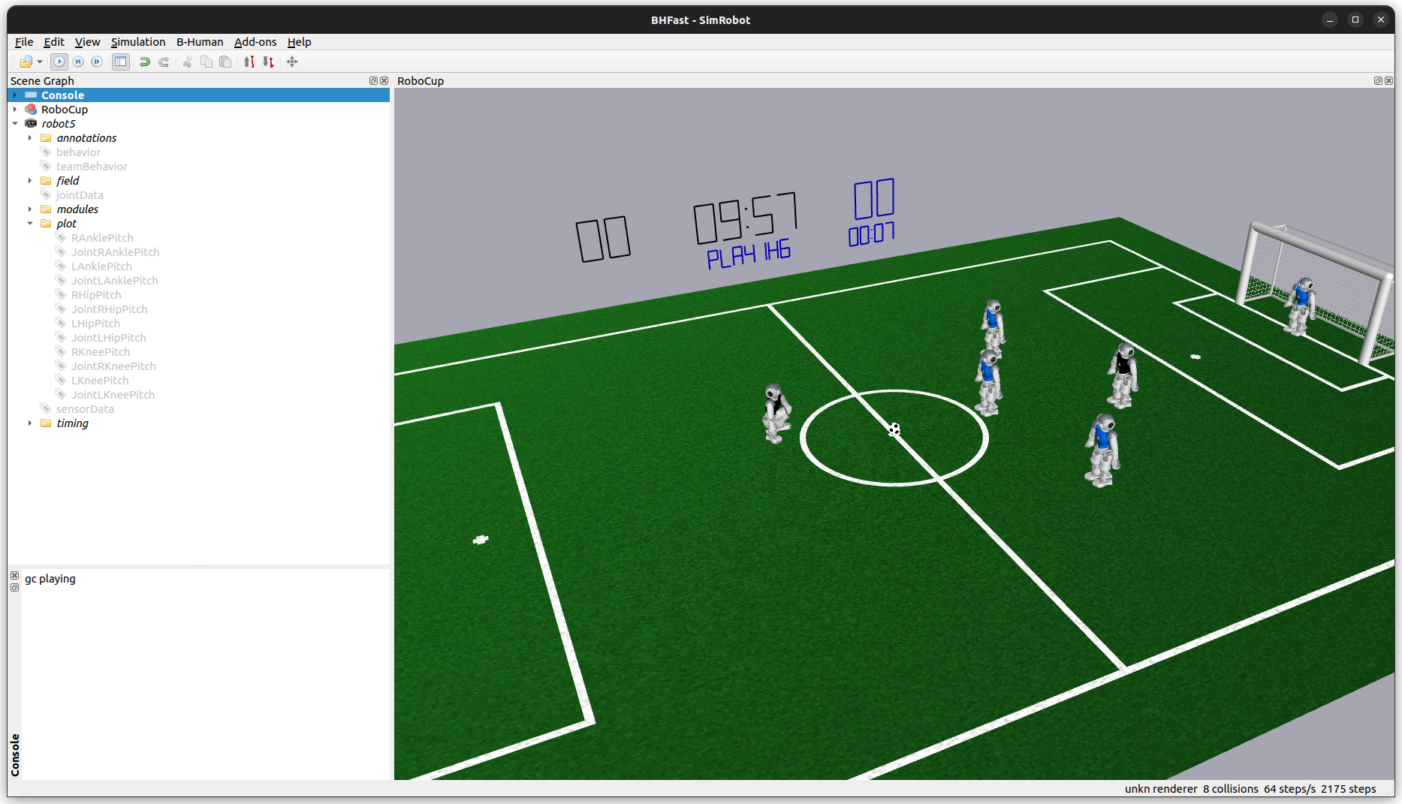Click the single Step simulation icon
Image resolution: width=1402 pixels, height=804 pixels.
point(97,62)
